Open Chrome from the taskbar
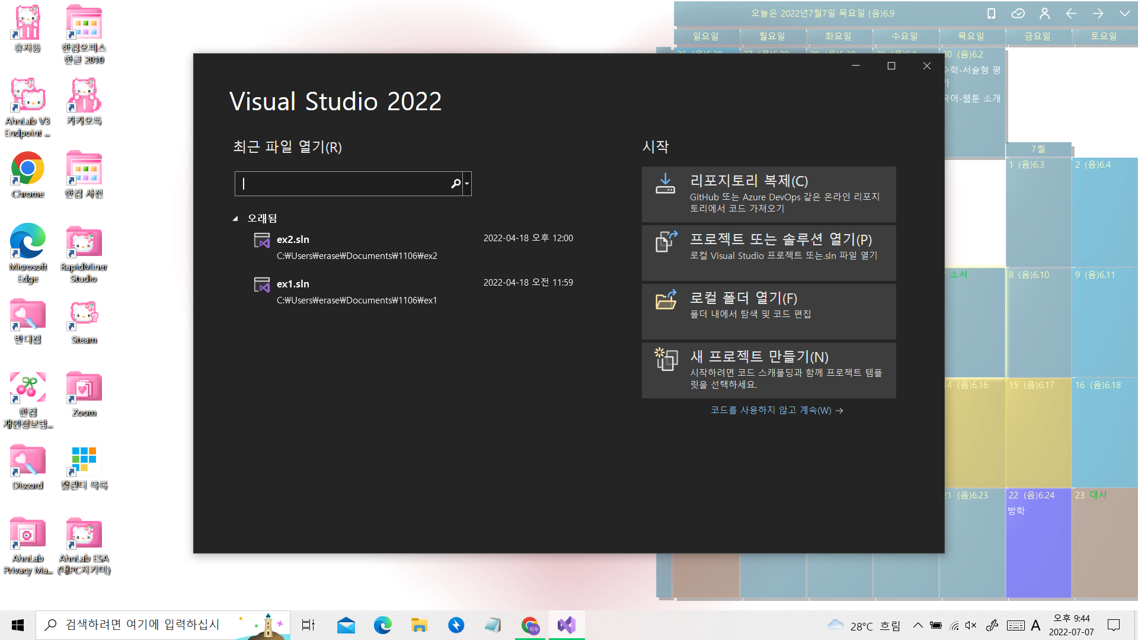This screenshot has width=1138, height=640. [x=530, y=625]
